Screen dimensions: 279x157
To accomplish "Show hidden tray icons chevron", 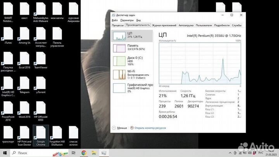I will click(x=230, y=153).
